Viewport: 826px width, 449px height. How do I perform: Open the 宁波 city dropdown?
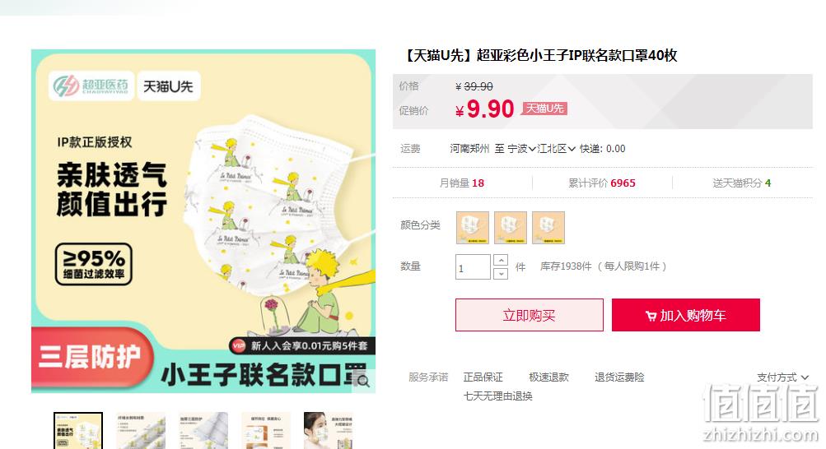(521, 149)
